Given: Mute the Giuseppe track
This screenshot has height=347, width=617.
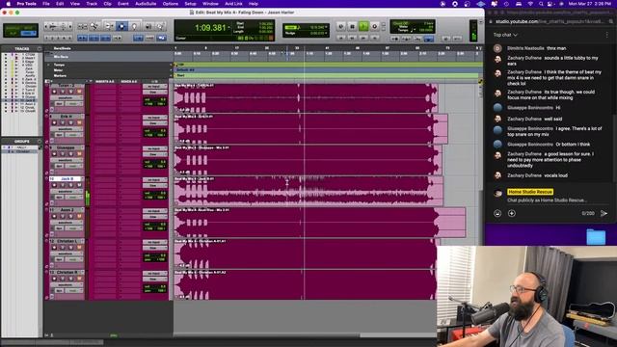Looking at the screenshot, I should [79, 154].
